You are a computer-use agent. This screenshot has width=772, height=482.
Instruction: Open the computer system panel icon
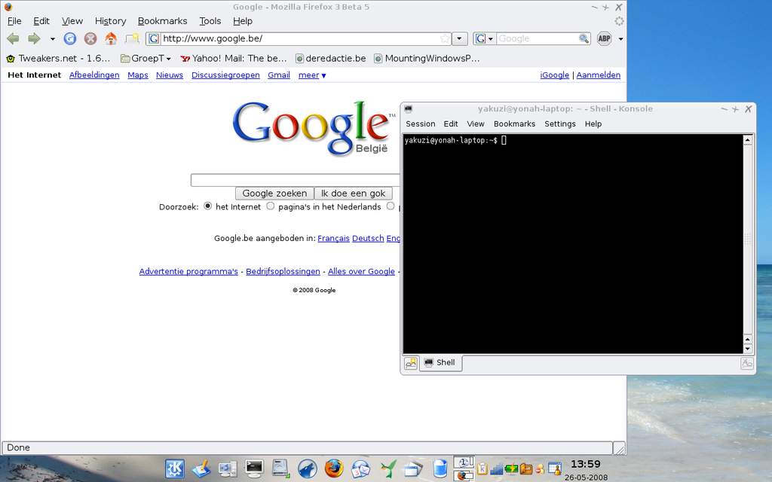point(228,468)
